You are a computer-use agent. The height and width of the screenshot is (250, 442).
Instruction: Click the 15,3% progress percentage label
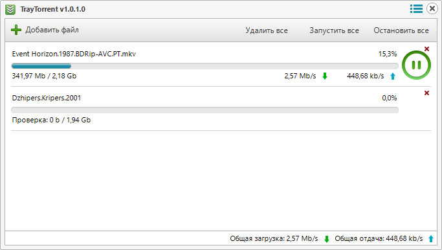tap(388, 54)
